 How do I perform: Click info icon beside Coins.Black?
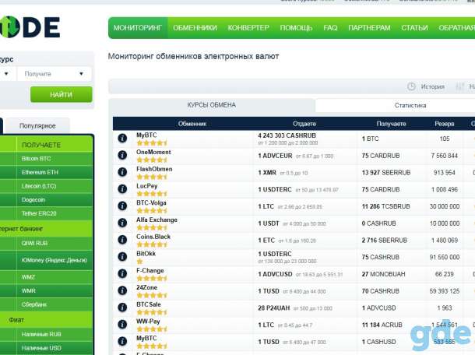122,240
